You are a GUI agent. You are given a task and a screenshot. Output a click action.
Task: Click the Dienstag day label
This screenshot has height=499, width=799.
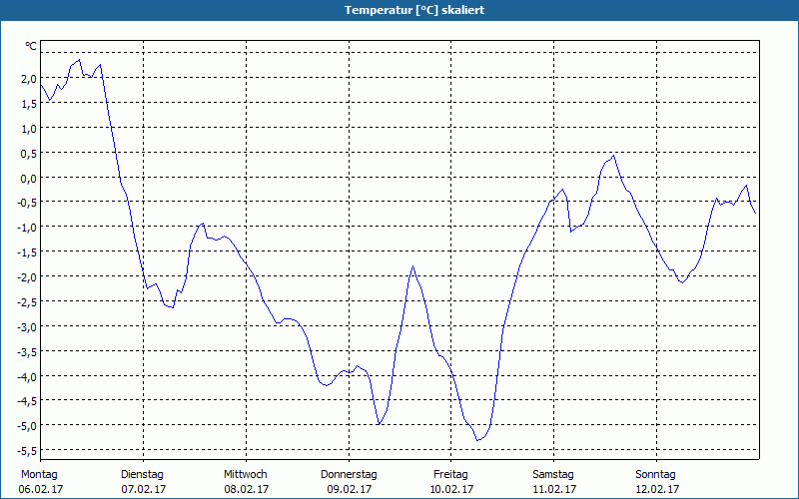tap(142, 475)
